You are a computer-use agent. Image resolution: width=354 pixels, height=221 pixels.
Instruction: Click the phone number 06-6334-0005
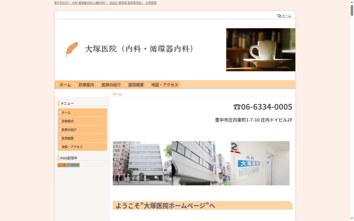point(263,107)
